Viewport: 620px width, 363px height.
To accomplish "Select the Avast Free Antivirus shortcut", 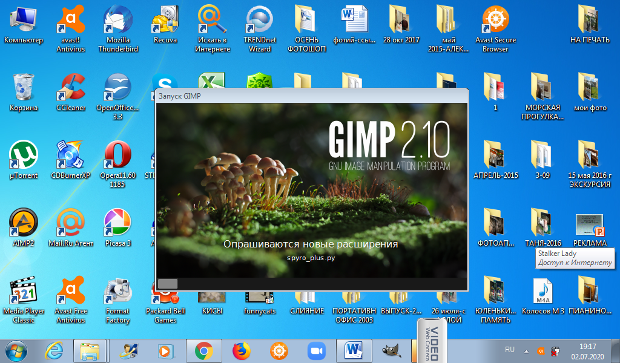I will [x=71, y=300].
